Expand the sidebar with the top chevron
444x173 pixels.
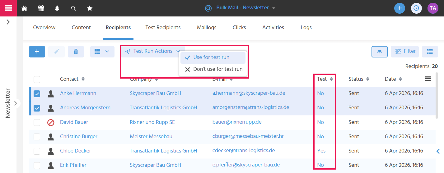click(x=8, y=22)
